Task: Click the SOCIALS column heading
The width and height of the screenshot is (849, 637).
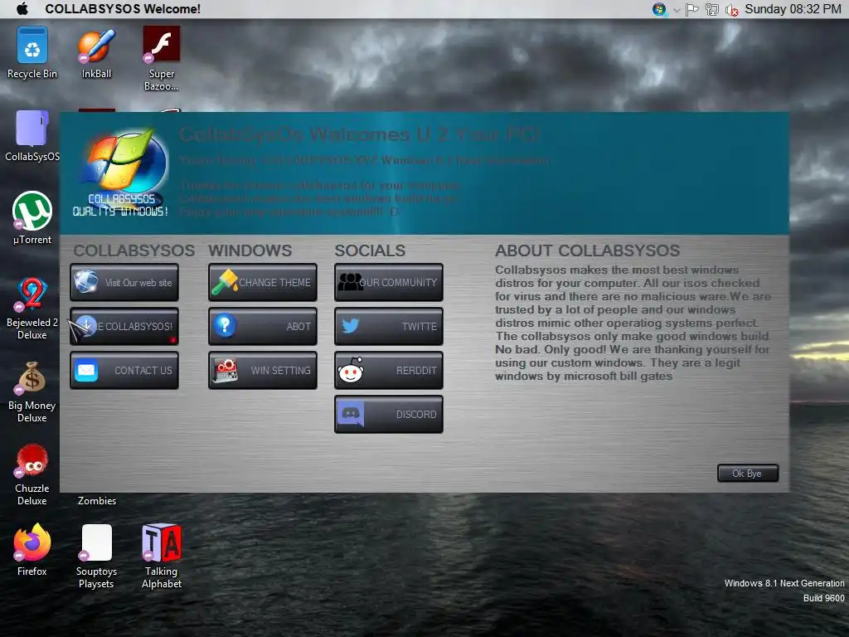Action: [370, 250]
